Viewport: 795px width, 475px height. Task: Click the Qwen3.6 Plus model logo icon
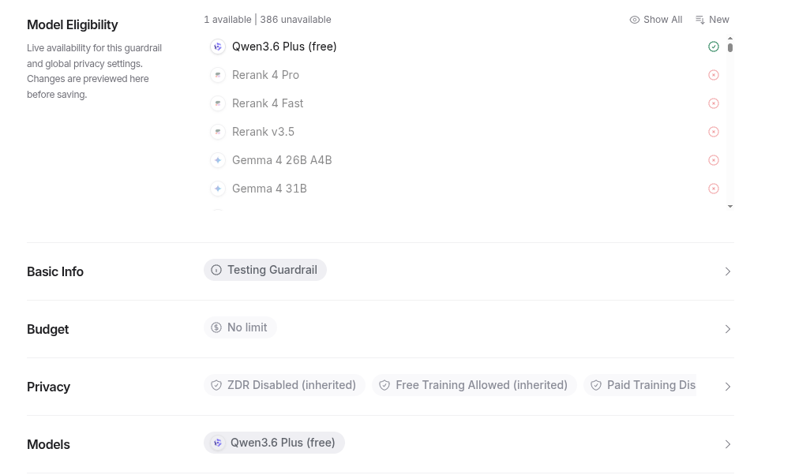(218, 47)
